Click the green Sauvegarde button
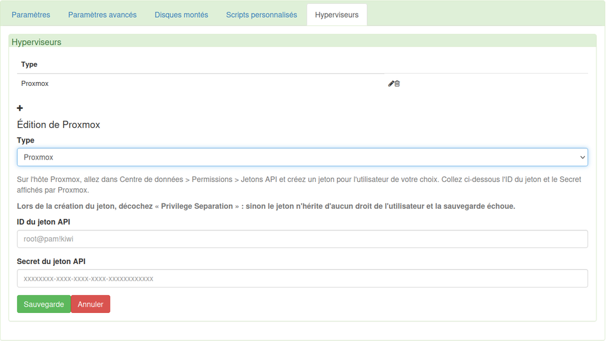This screenshot has width=606, height=341. coord(43,304)
